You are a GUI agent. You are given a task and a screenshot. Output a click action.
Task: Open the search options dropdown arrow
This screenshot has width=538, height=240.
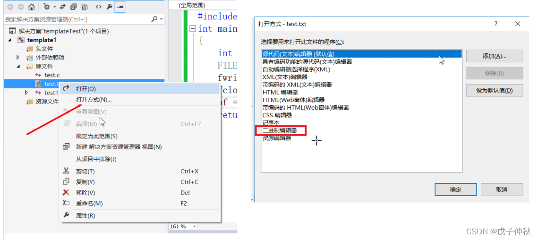[161, 19]
